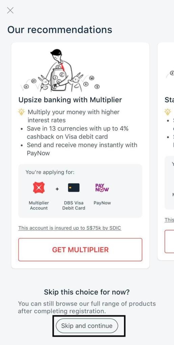Tap the GET MULTIPLIER button

[80, 250]
